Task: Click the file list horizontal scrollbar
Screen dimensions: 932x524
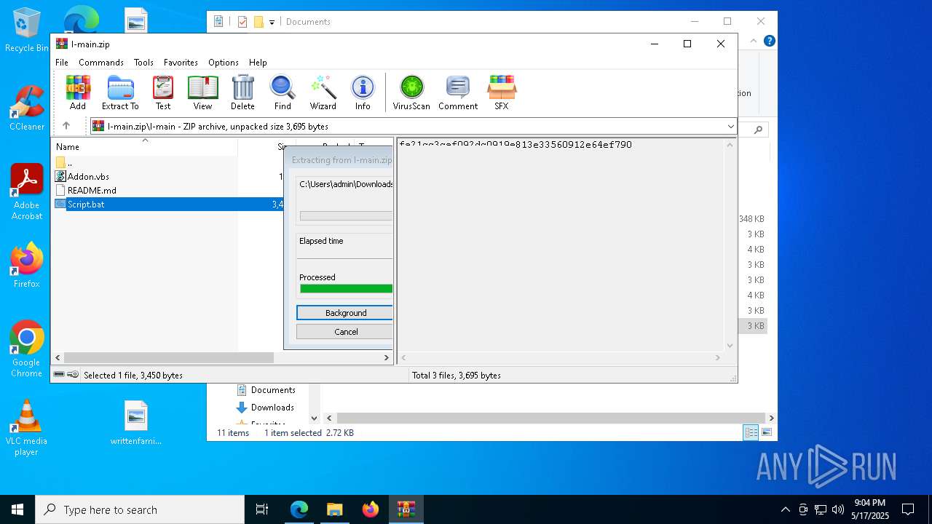Action: tap(169, 357)
